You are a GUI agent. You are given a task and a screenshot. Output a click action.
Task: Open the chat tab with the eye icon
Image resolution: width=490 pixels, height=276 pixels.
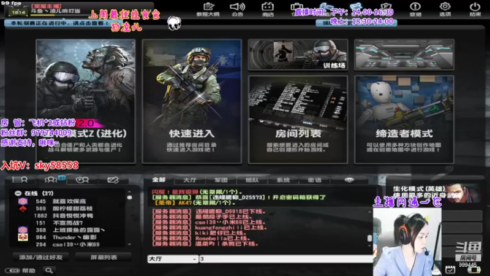[349, 180]
